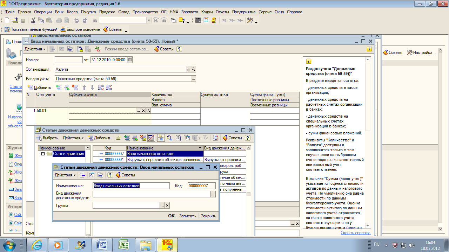Click the refresh list icon in Статьи движения toolbar

point(216,138)
